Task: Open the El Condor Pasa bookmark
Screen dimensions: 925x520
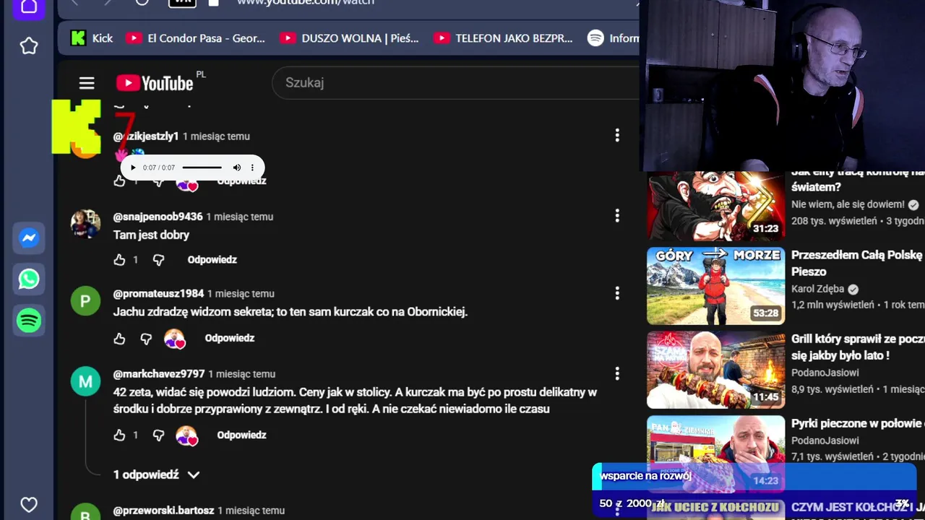Action: 195,38
